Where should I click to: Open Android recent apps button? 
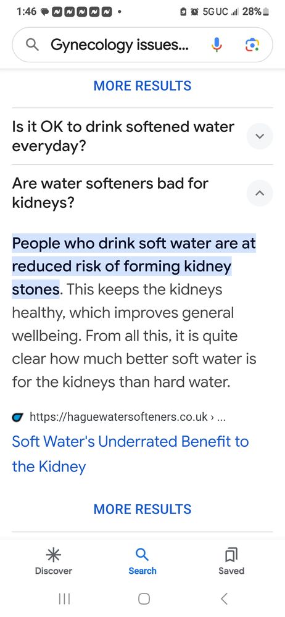[x=64, y=599]
